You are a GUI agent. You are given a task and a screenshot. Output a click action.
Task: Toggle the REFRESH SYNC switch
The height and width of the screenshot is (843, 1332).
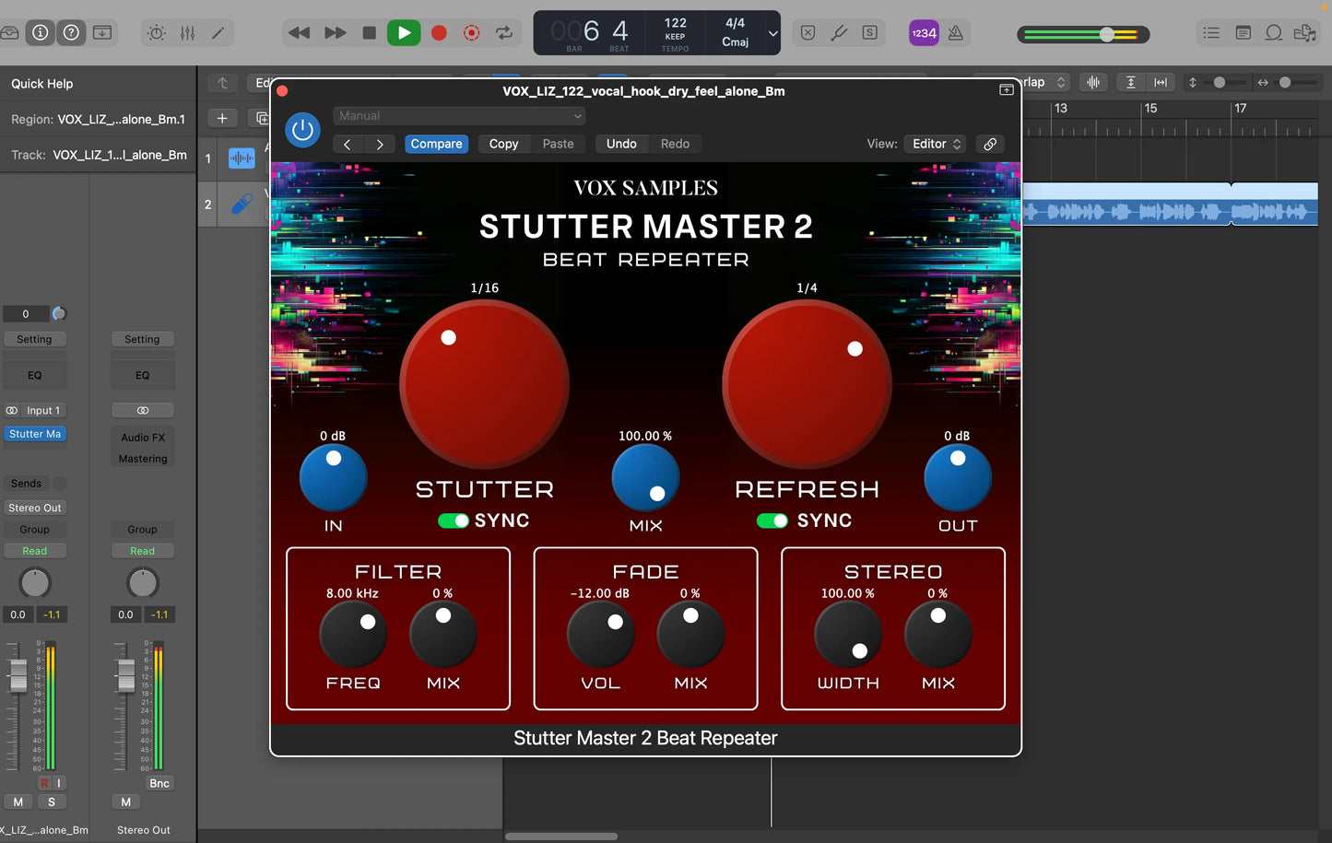click(x=772, y=521)
